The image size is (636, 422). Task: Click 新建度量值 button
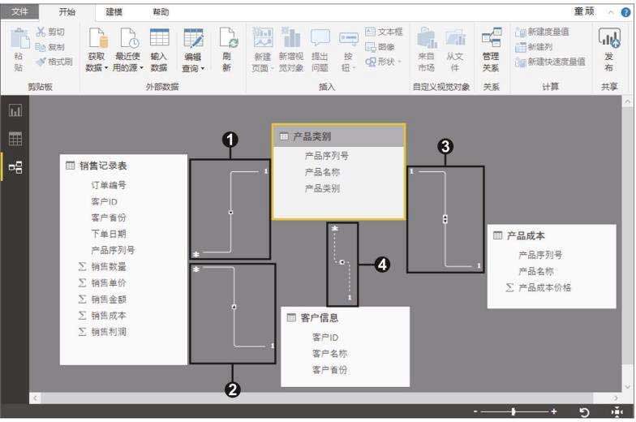[542, 32]
